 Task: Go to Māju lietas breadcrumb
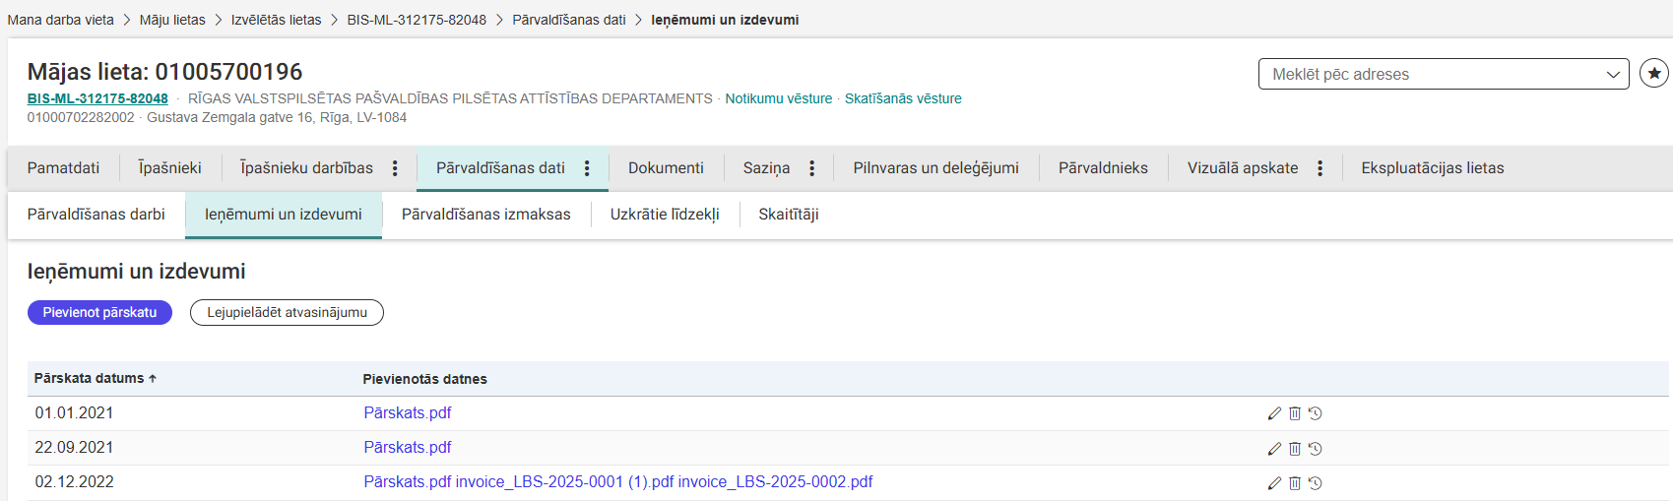click(x=172, y=20)
